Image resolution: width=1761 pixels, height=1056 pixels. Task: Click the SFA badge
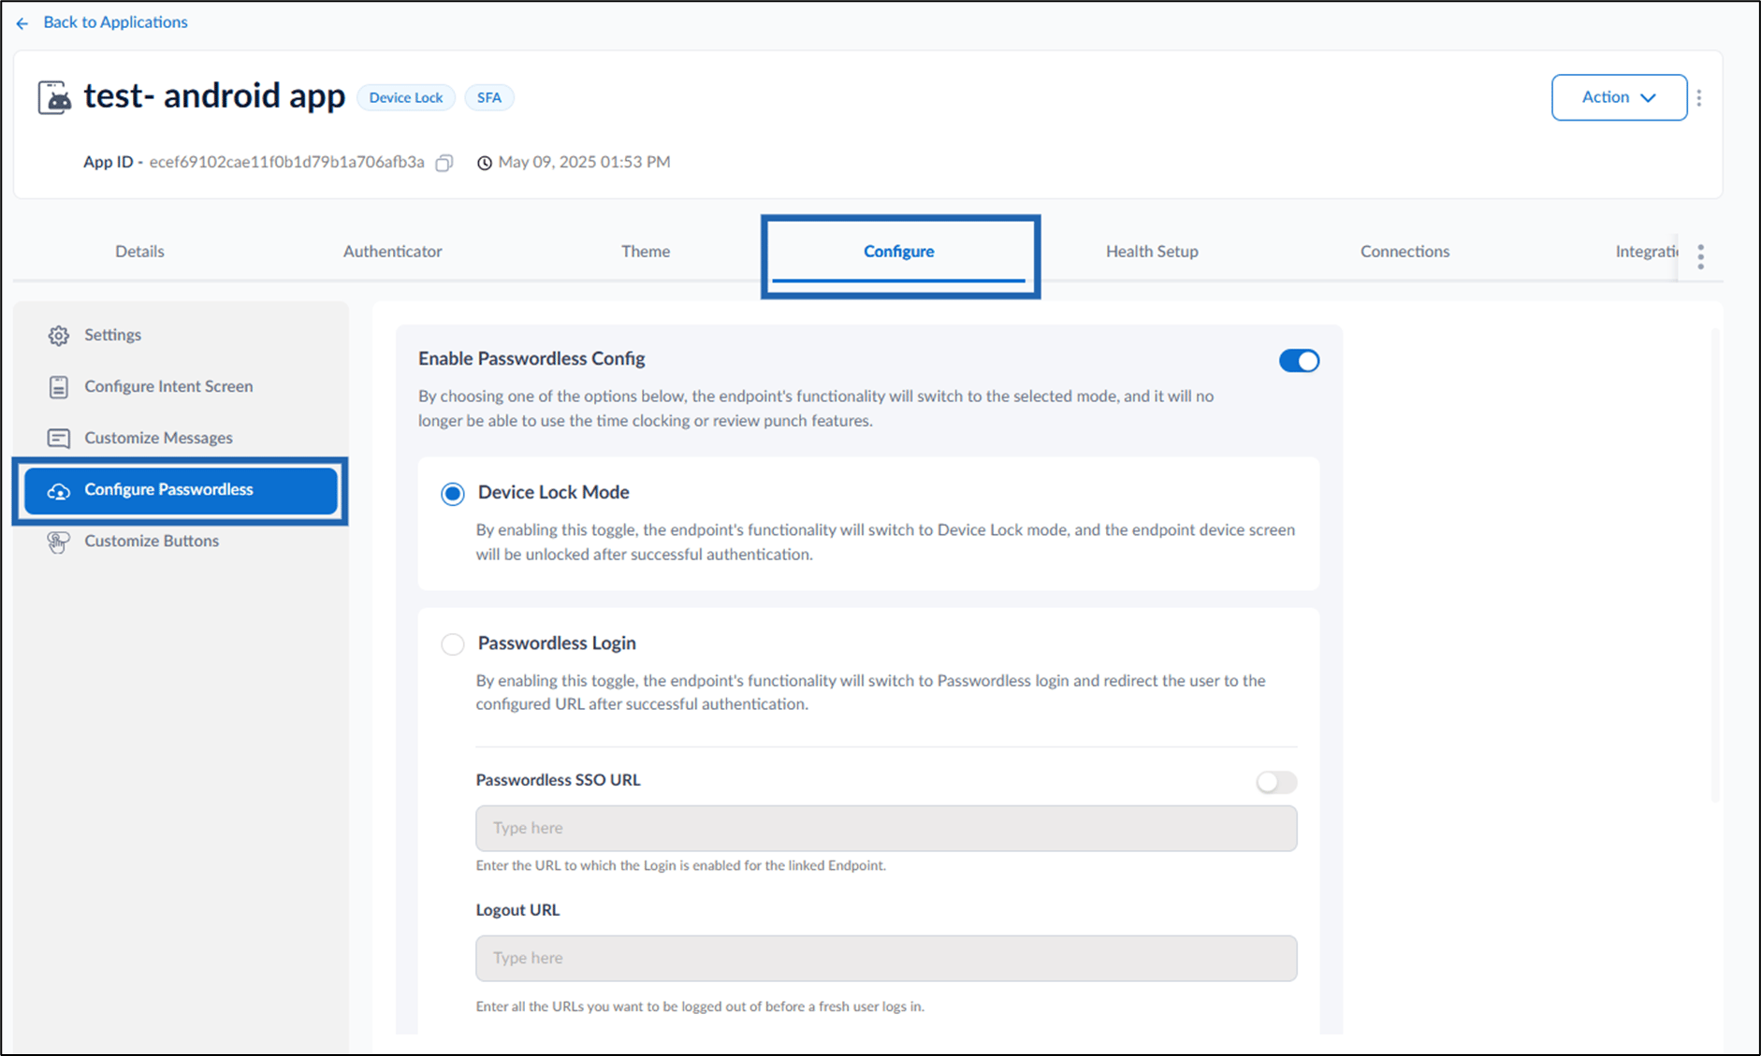[x=489, y=97]
